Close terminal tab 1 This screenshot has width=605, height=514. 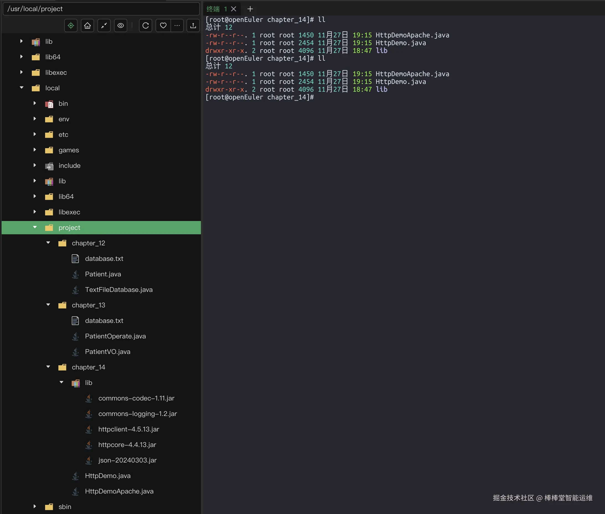234,9
